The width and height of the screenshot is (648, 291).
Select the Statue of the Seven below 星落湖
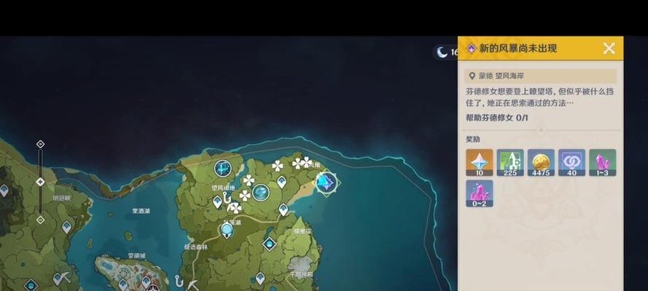[x=227, y=231]
